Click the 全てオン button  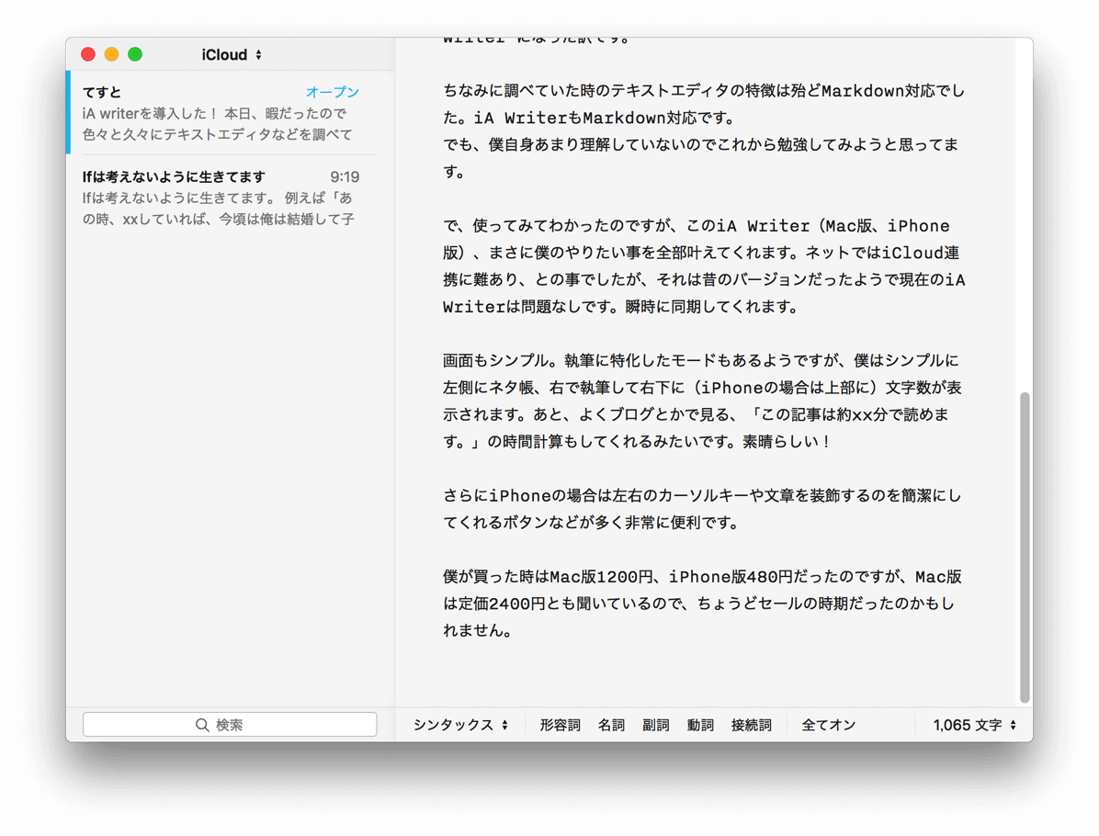click(829, 725)
